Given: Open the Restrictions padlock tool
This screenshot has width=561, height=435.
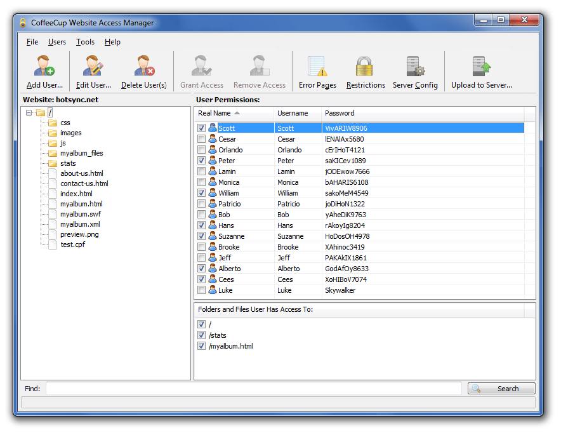Looking at the screenshot, I should click(364, 66).
